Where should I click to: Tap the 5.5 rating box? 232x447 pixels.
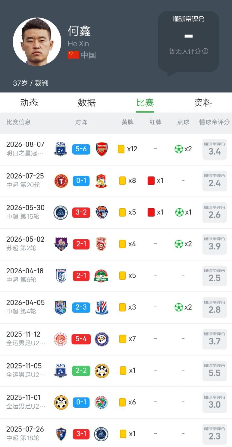click(x=215, y=371)
